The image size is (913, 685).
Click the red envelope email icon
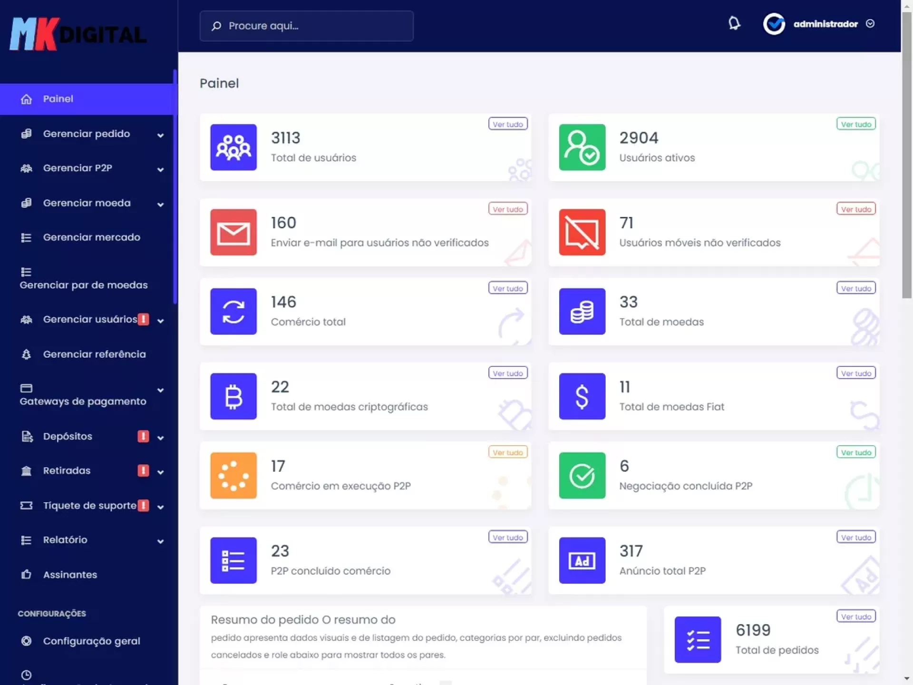(x=233, y=232)
